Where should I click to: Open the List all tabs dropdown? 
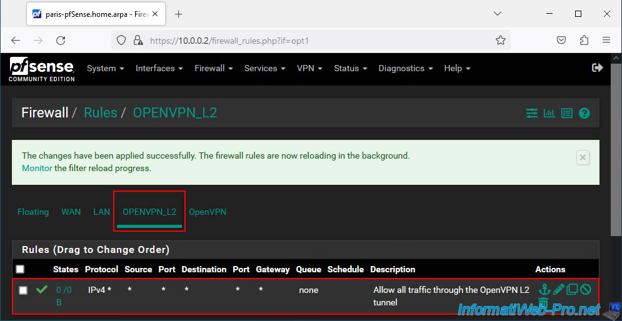pyautogui.click(x=497, y=14)
